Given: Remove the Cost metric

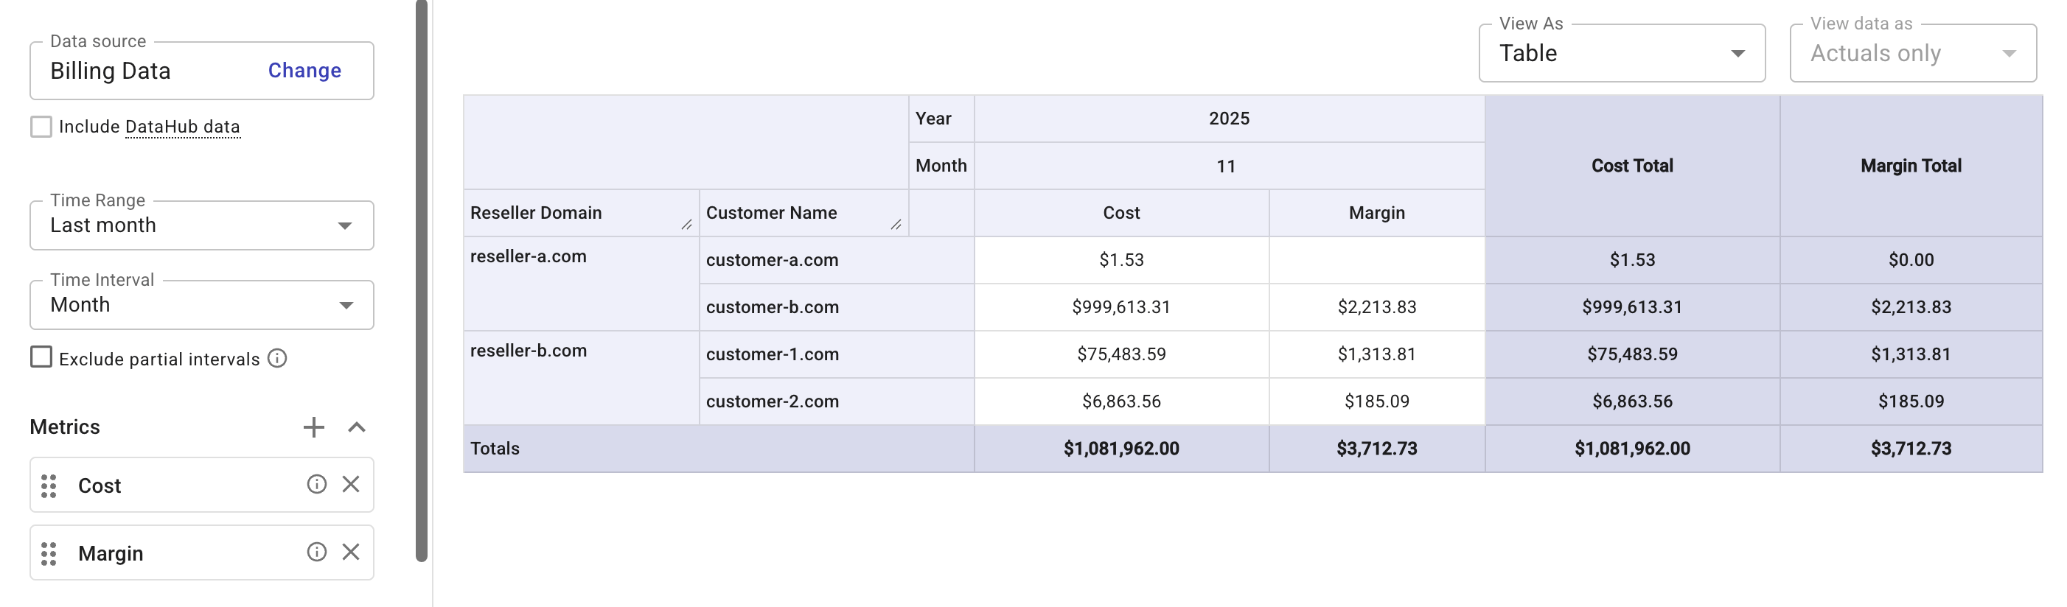Looking at the screenshot, I should (351, 484).
